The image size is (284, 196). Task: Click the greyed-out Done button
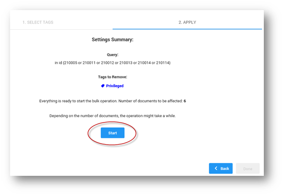(x=247, y=169)
